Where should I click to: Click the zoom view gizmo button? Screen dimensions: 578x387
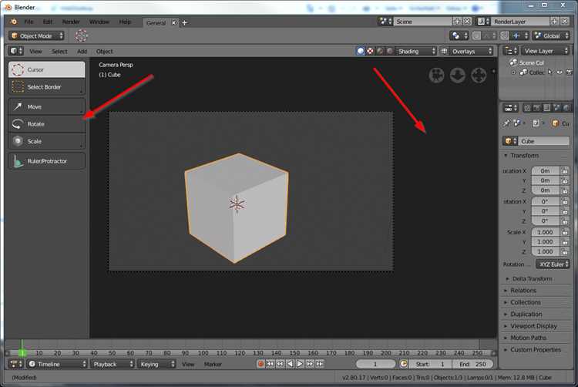tap(458, 76)
